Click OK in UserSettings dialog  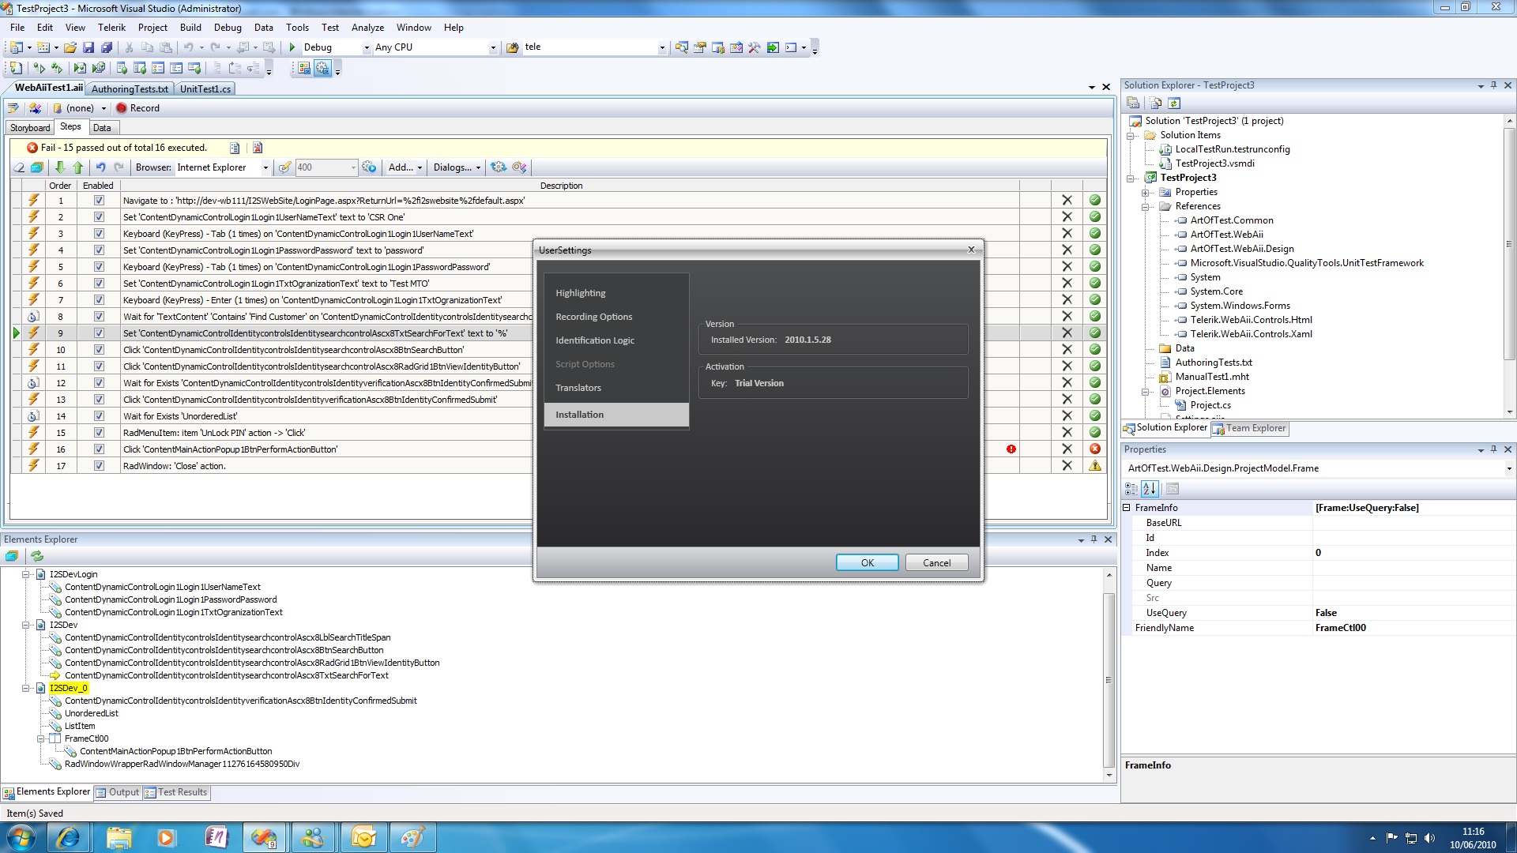coord(867,562)
